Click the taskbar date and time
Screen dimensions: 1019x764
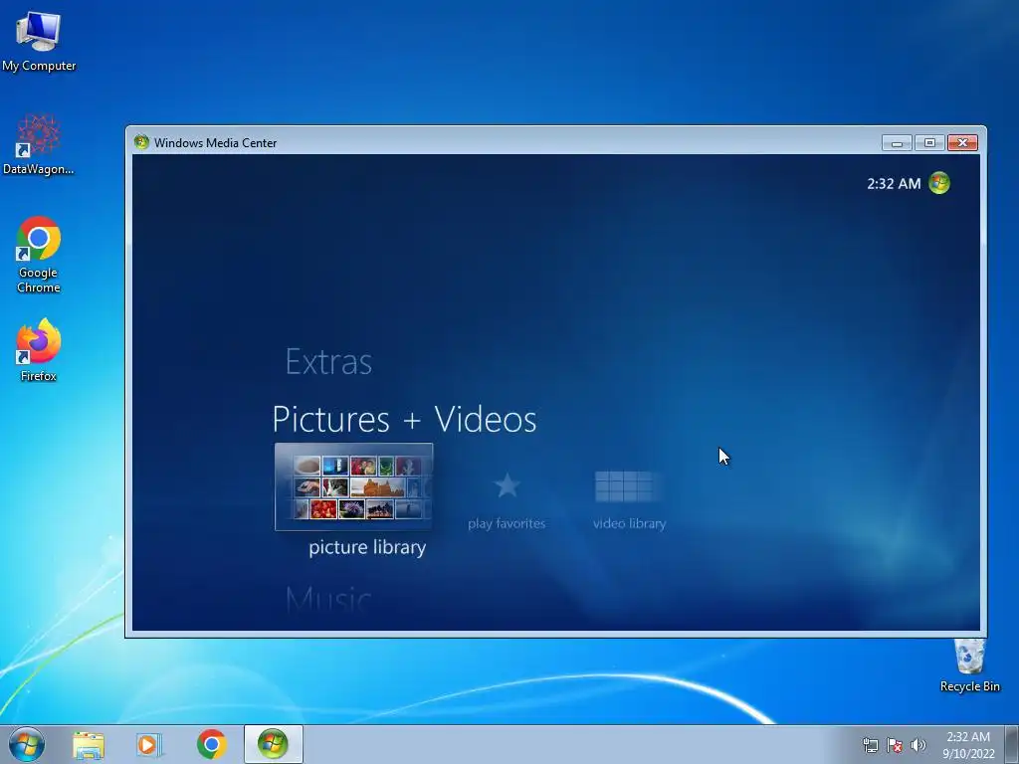click(968, 745)
